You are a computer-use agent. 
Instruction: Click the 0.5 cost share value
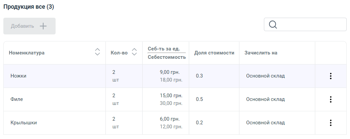click(200, 99)
